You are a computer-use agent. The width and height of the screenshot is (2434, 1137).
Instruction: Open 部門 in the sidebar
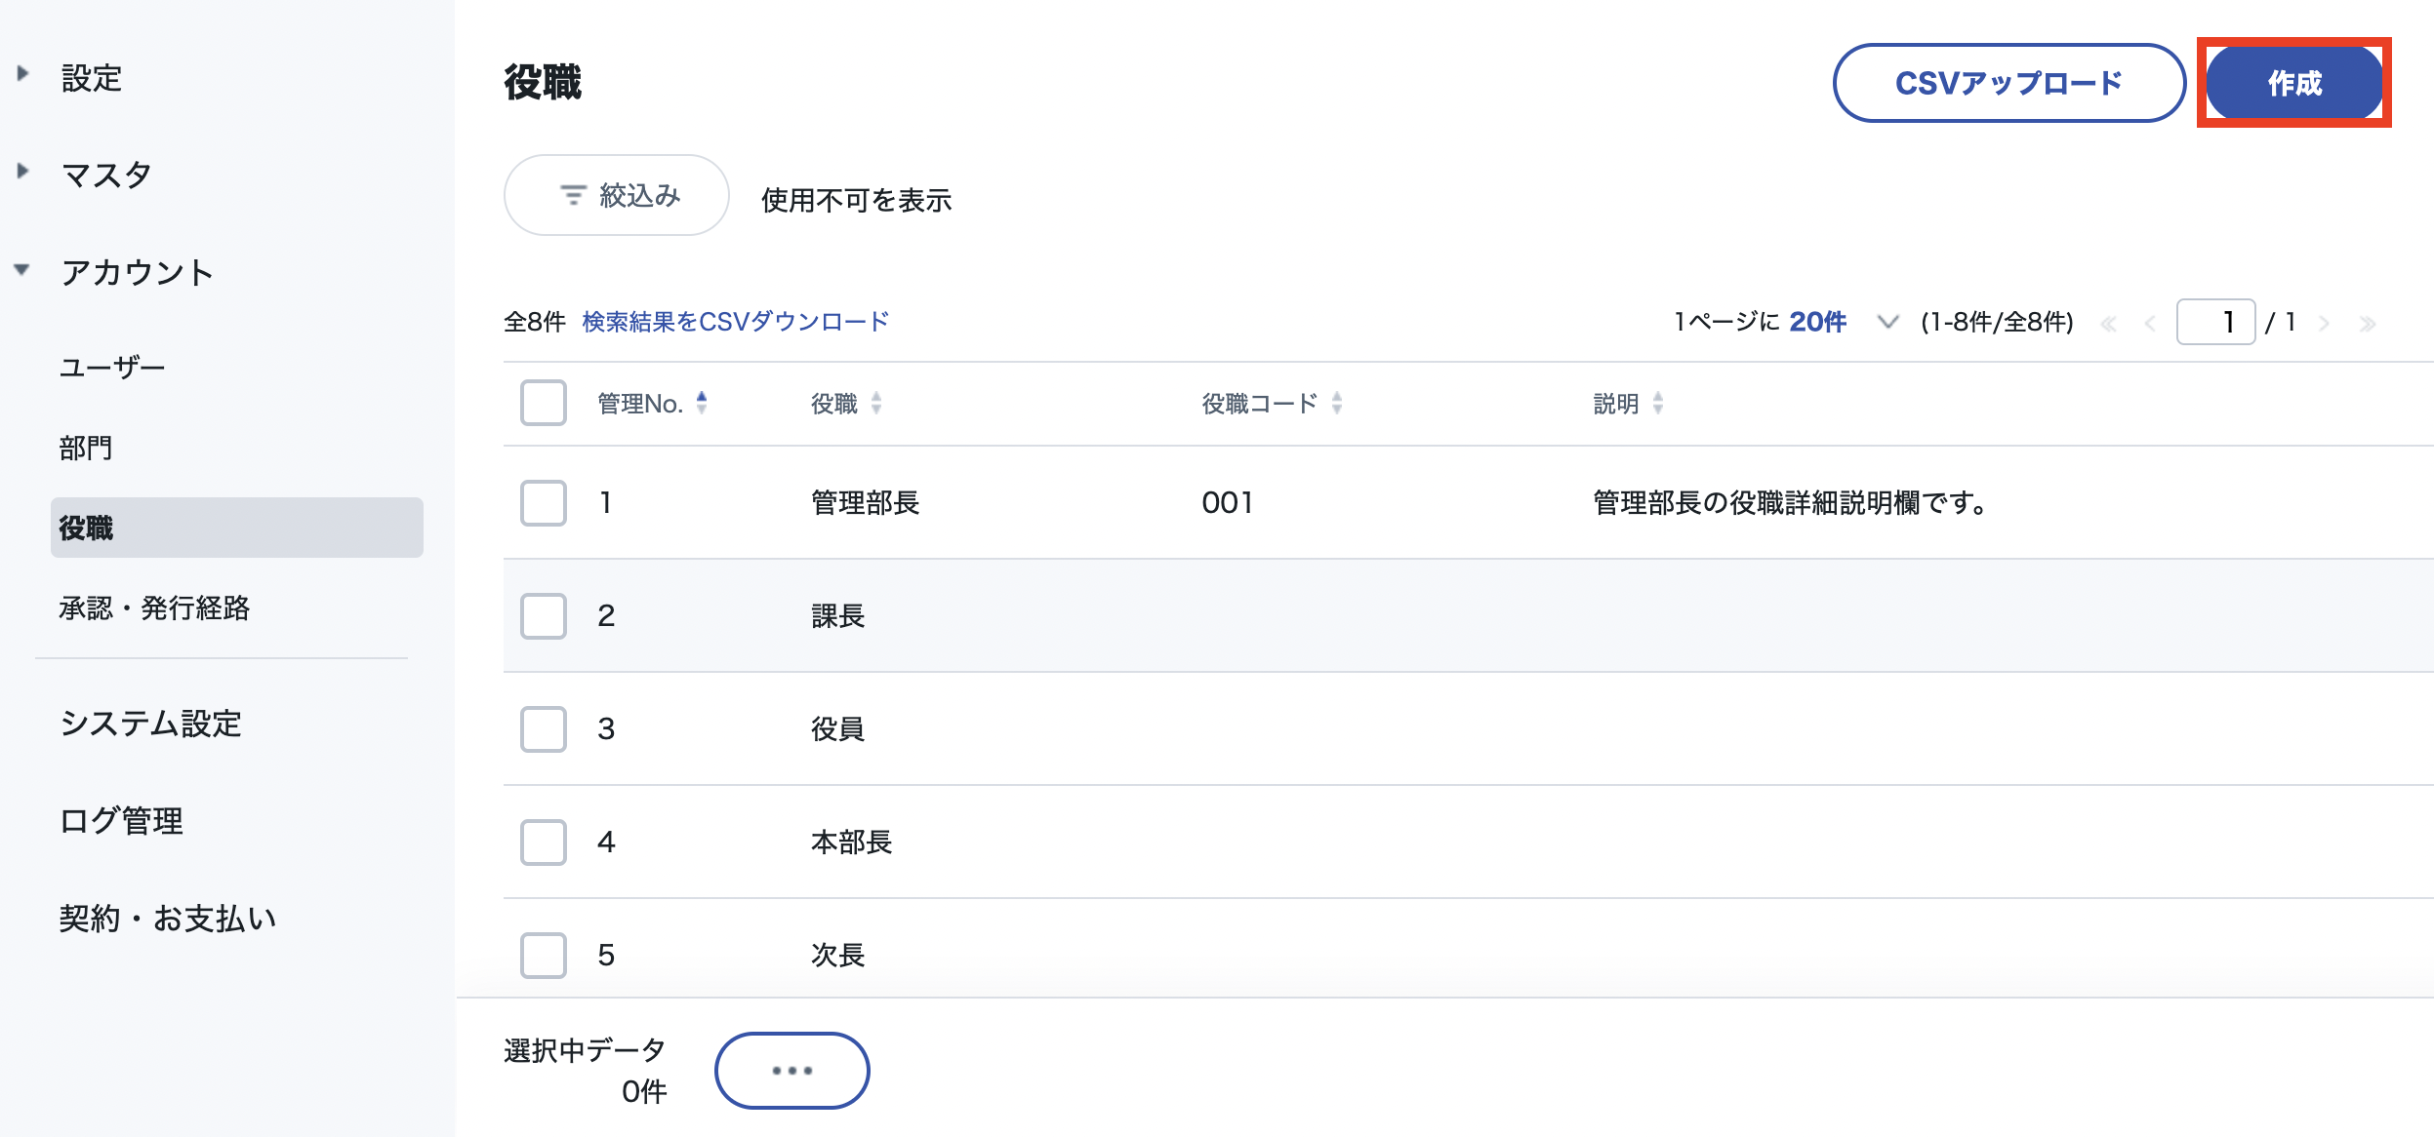point(86,448)
